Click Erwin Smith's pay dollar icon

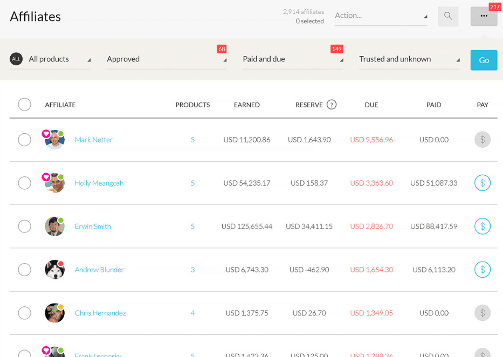pos(482,226)
